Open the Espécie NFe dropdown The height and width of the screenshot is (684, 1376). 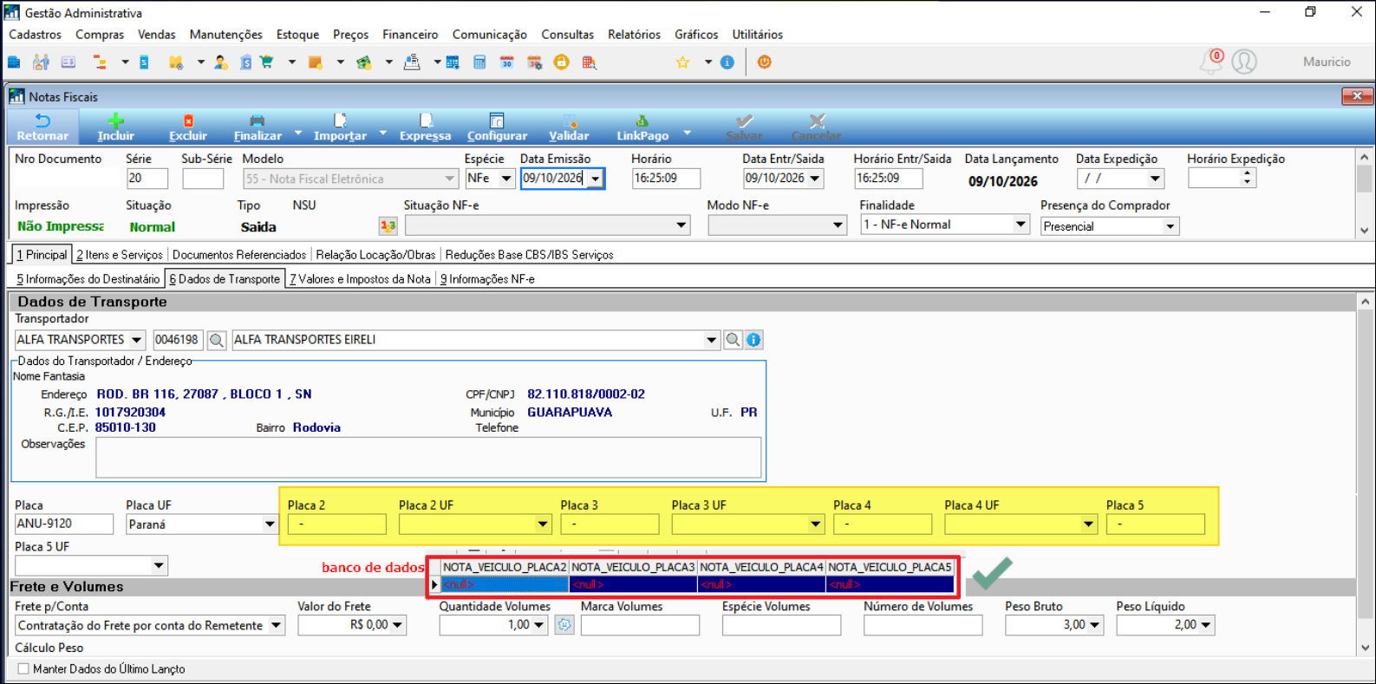(x=505, y=179)
